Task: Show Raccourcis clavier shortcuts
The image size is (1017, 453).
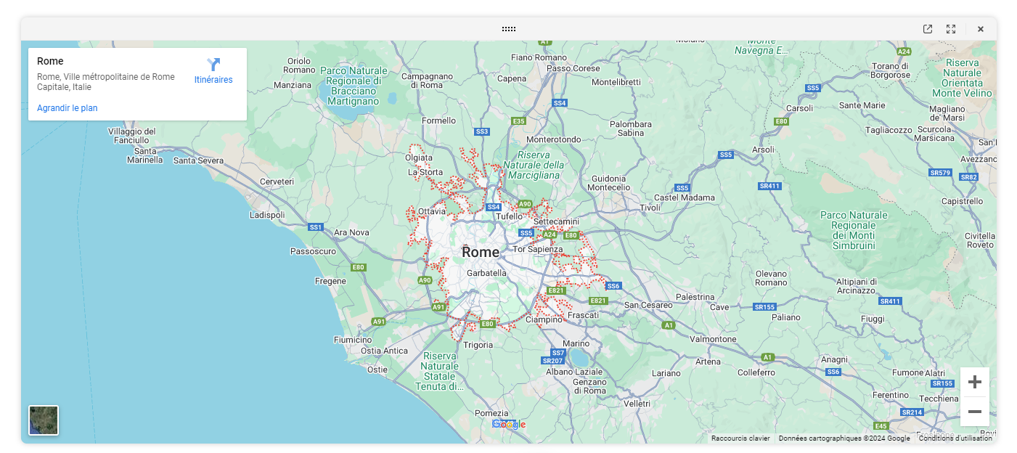Action: 740,438
